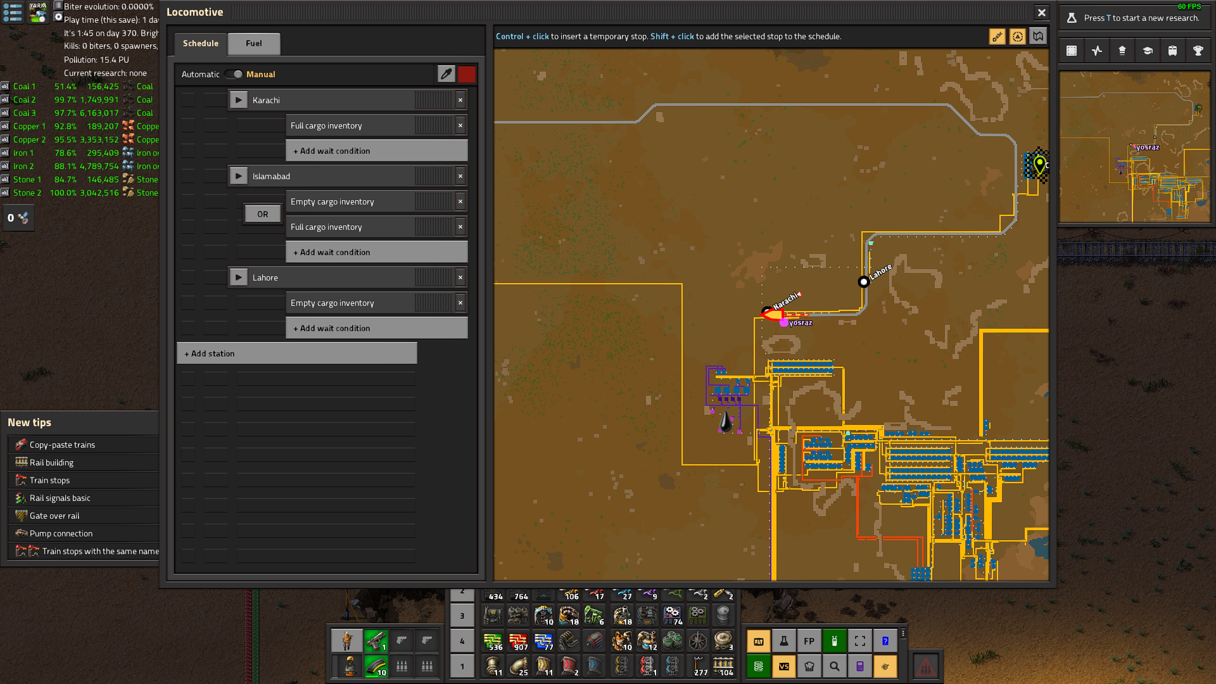This screenshot has height=684, width=1216.
Task: Add wait condition under Islamabad
Action: [377, 252]
